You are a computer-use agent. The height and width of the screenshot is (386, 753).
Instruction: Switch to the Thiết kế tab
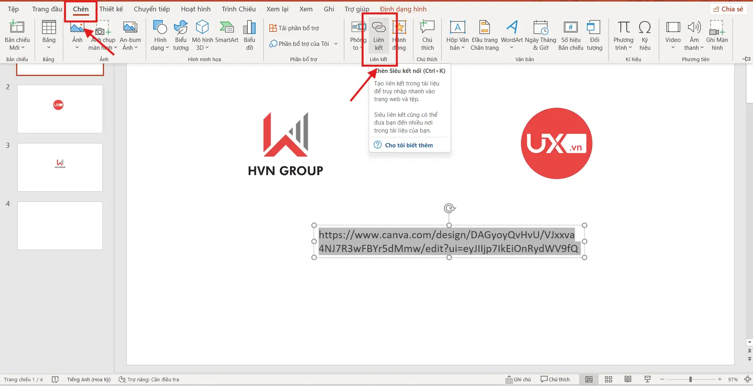pos(111,9)
